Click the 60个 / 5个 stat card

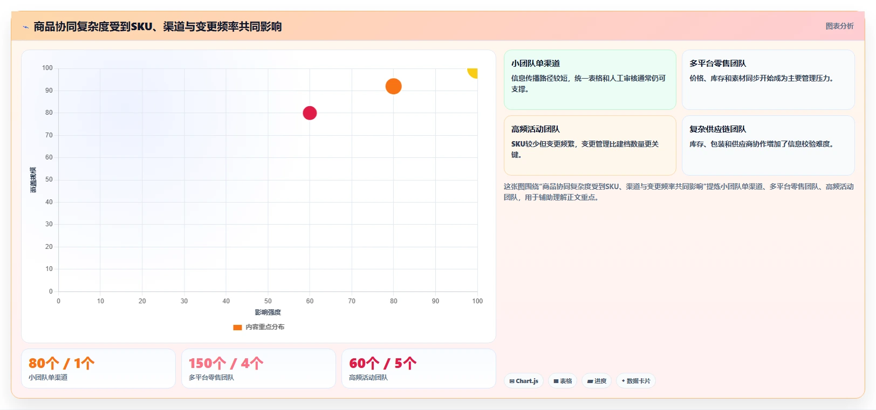[419, 369]
